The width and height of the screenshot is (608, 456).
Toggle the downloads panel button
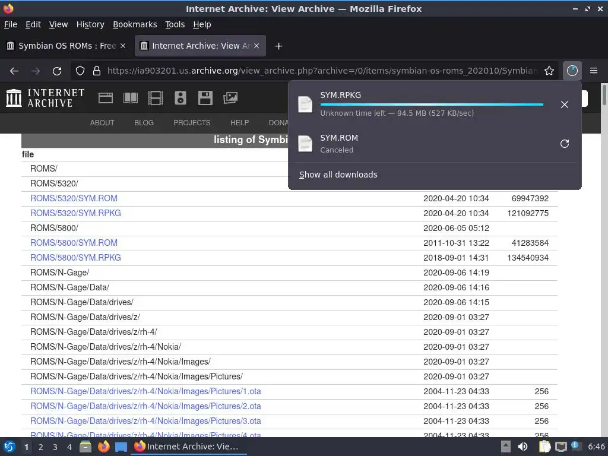572,71
